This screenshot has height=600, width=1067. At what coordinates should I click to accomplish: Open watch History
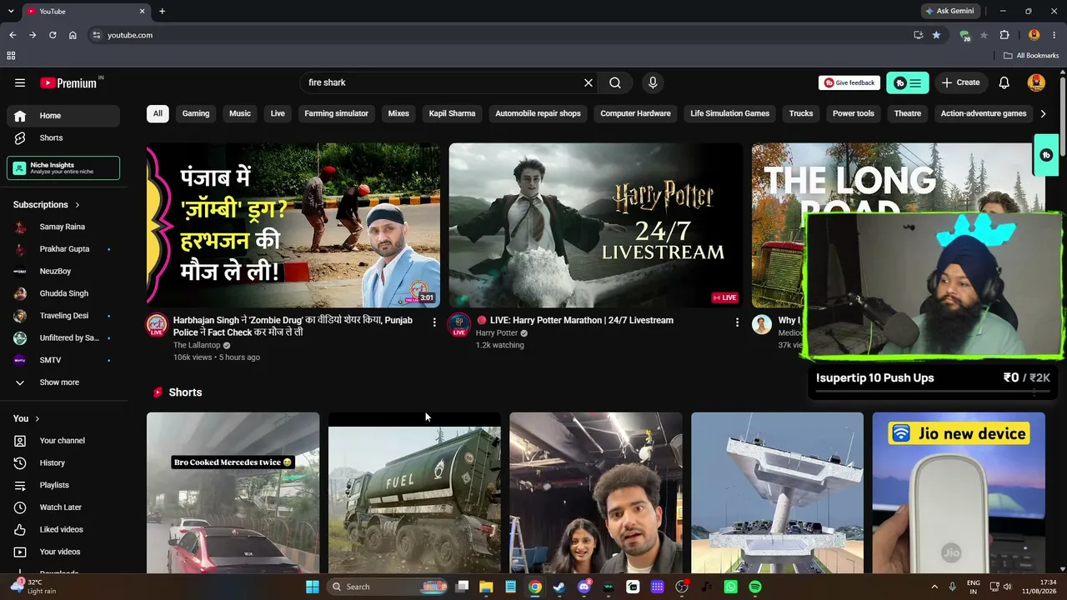[63, 462]
